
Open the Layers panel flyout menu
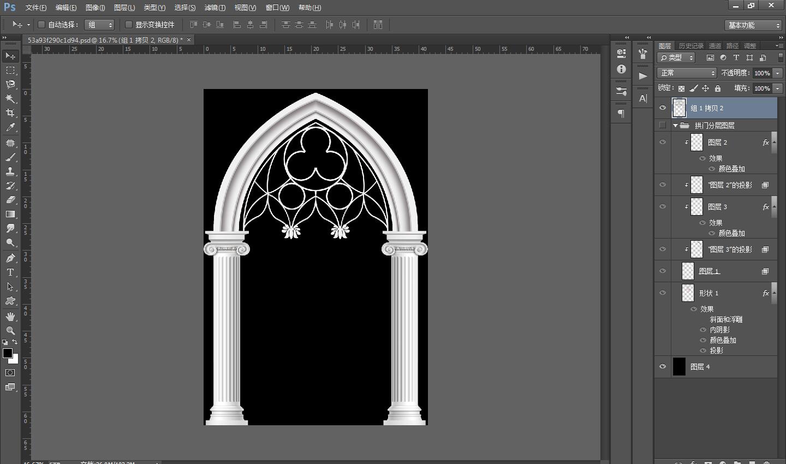[x=779, y=45]
